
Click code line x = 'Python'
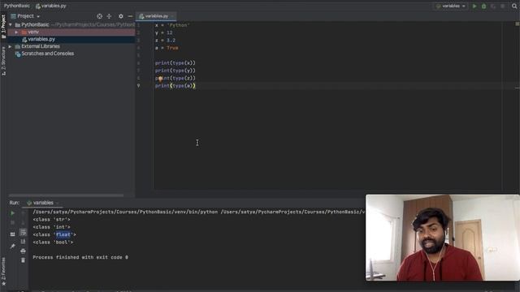coord(172,25)
